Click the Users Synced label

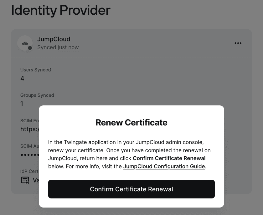point(35,70)
